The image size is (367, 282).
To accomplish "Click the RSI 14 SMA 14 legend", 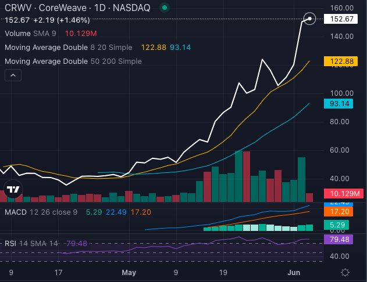I will tap(31, 244).
